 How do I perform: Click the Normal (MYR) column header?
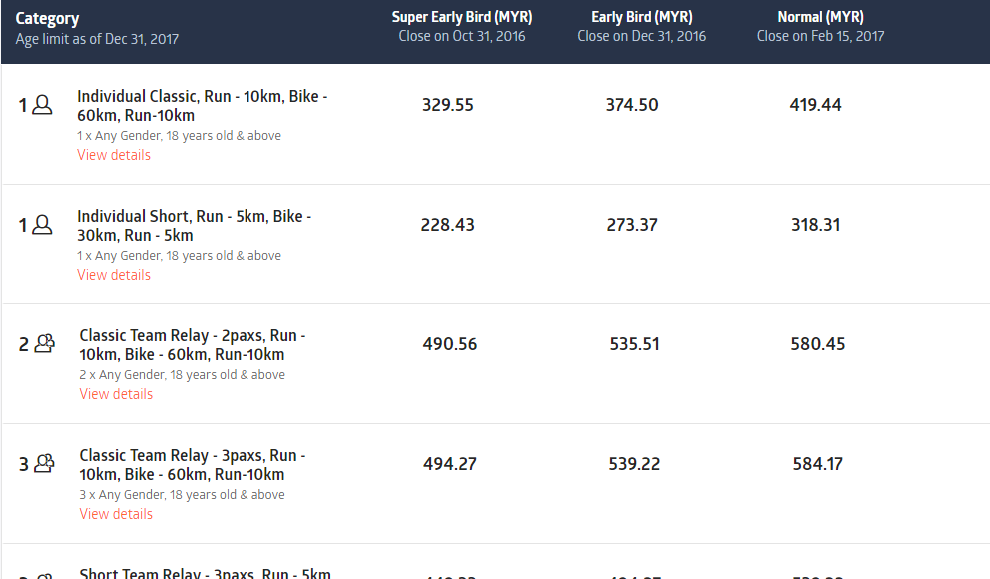click(820, 17)
